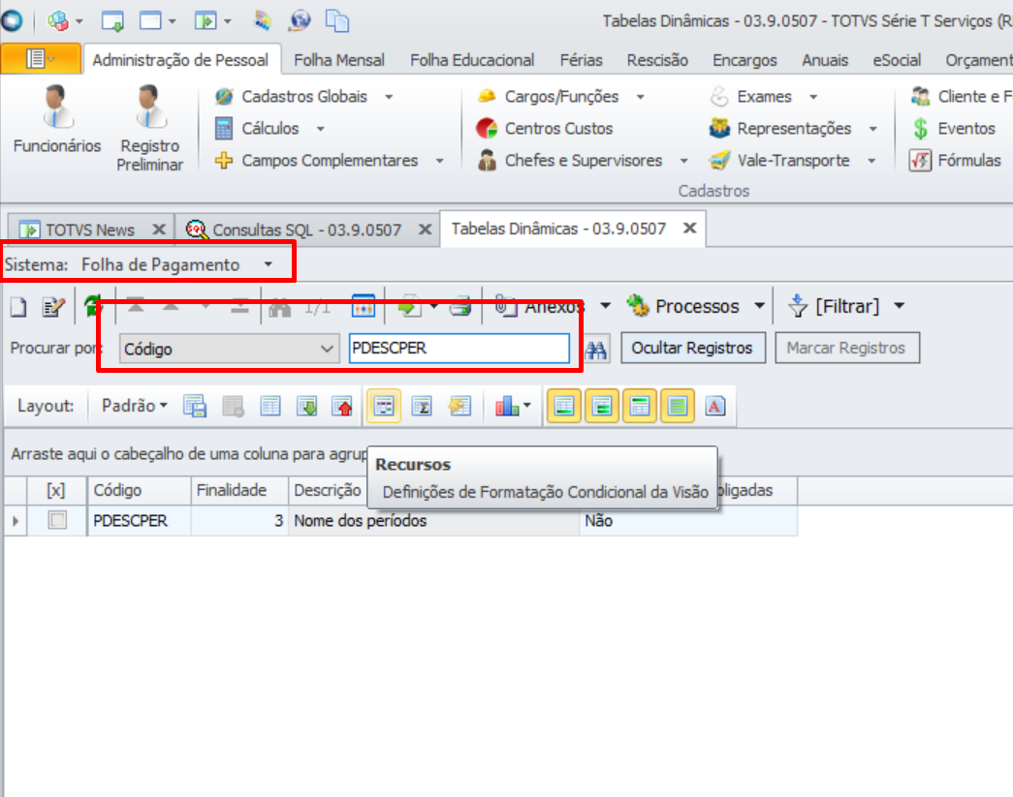Open the Rescisão ribbon tab
Screen dimensions: 1013x797
pos(657,60)
